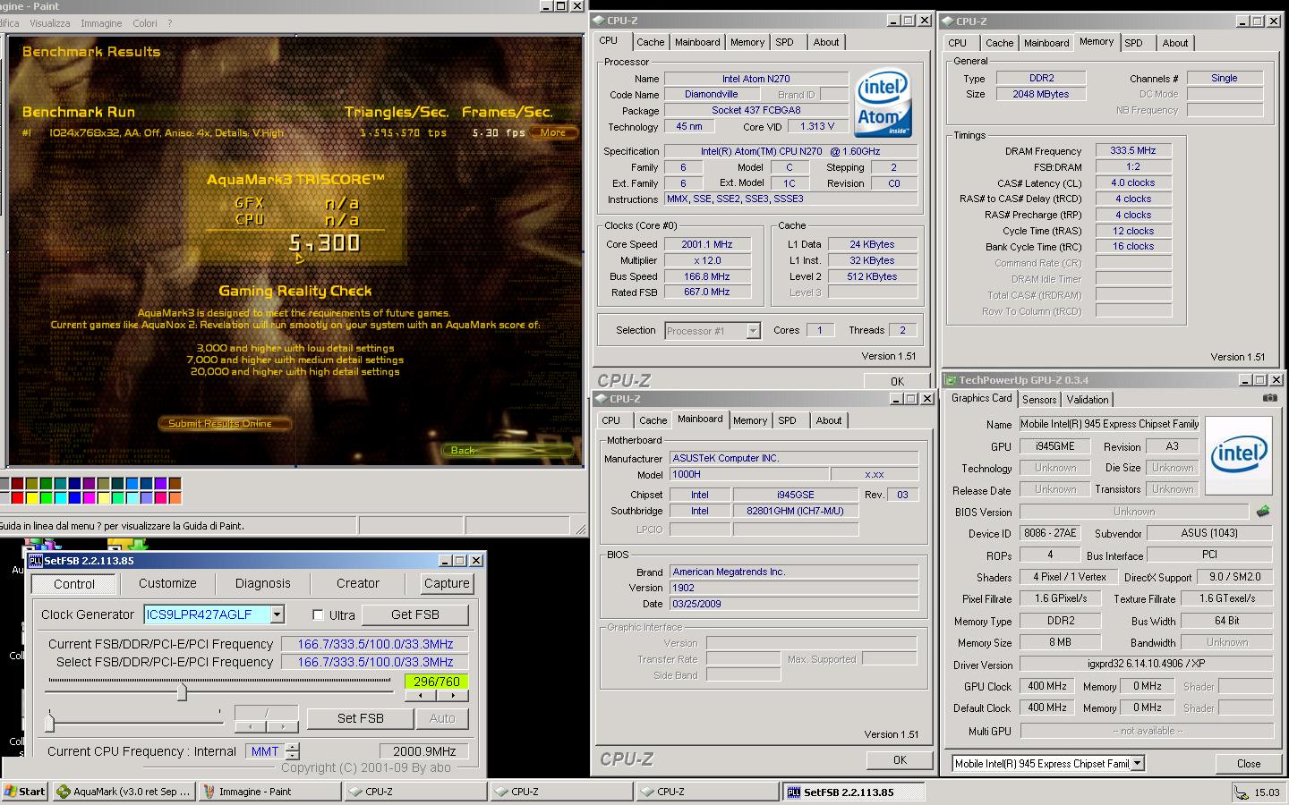The image size is (1289, 805).
Task: Click the green BIOS save chip icon in GPU-Z
Action: tap(1263, 512)
